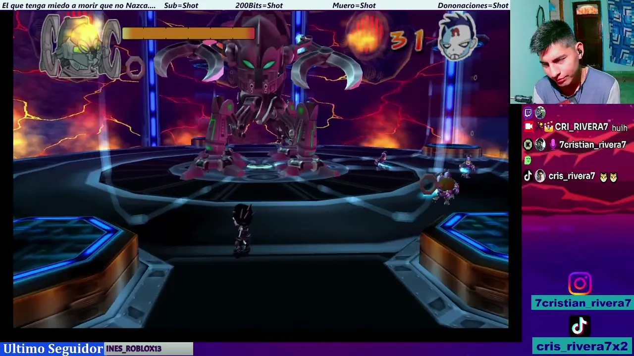
Task: Click the first tiger emoji after cris_rivera7
Action: coord(603,177)
